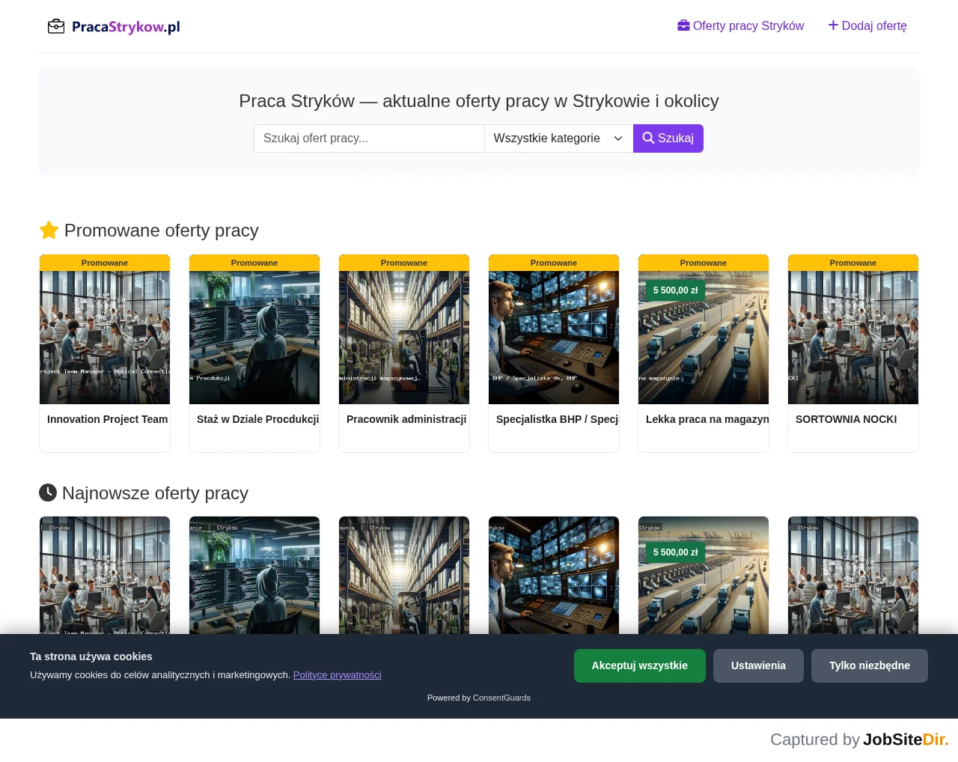The image size is (958, 762).
Task: Open the Dodaj ofertę menu link
Action: click(867, 26)
